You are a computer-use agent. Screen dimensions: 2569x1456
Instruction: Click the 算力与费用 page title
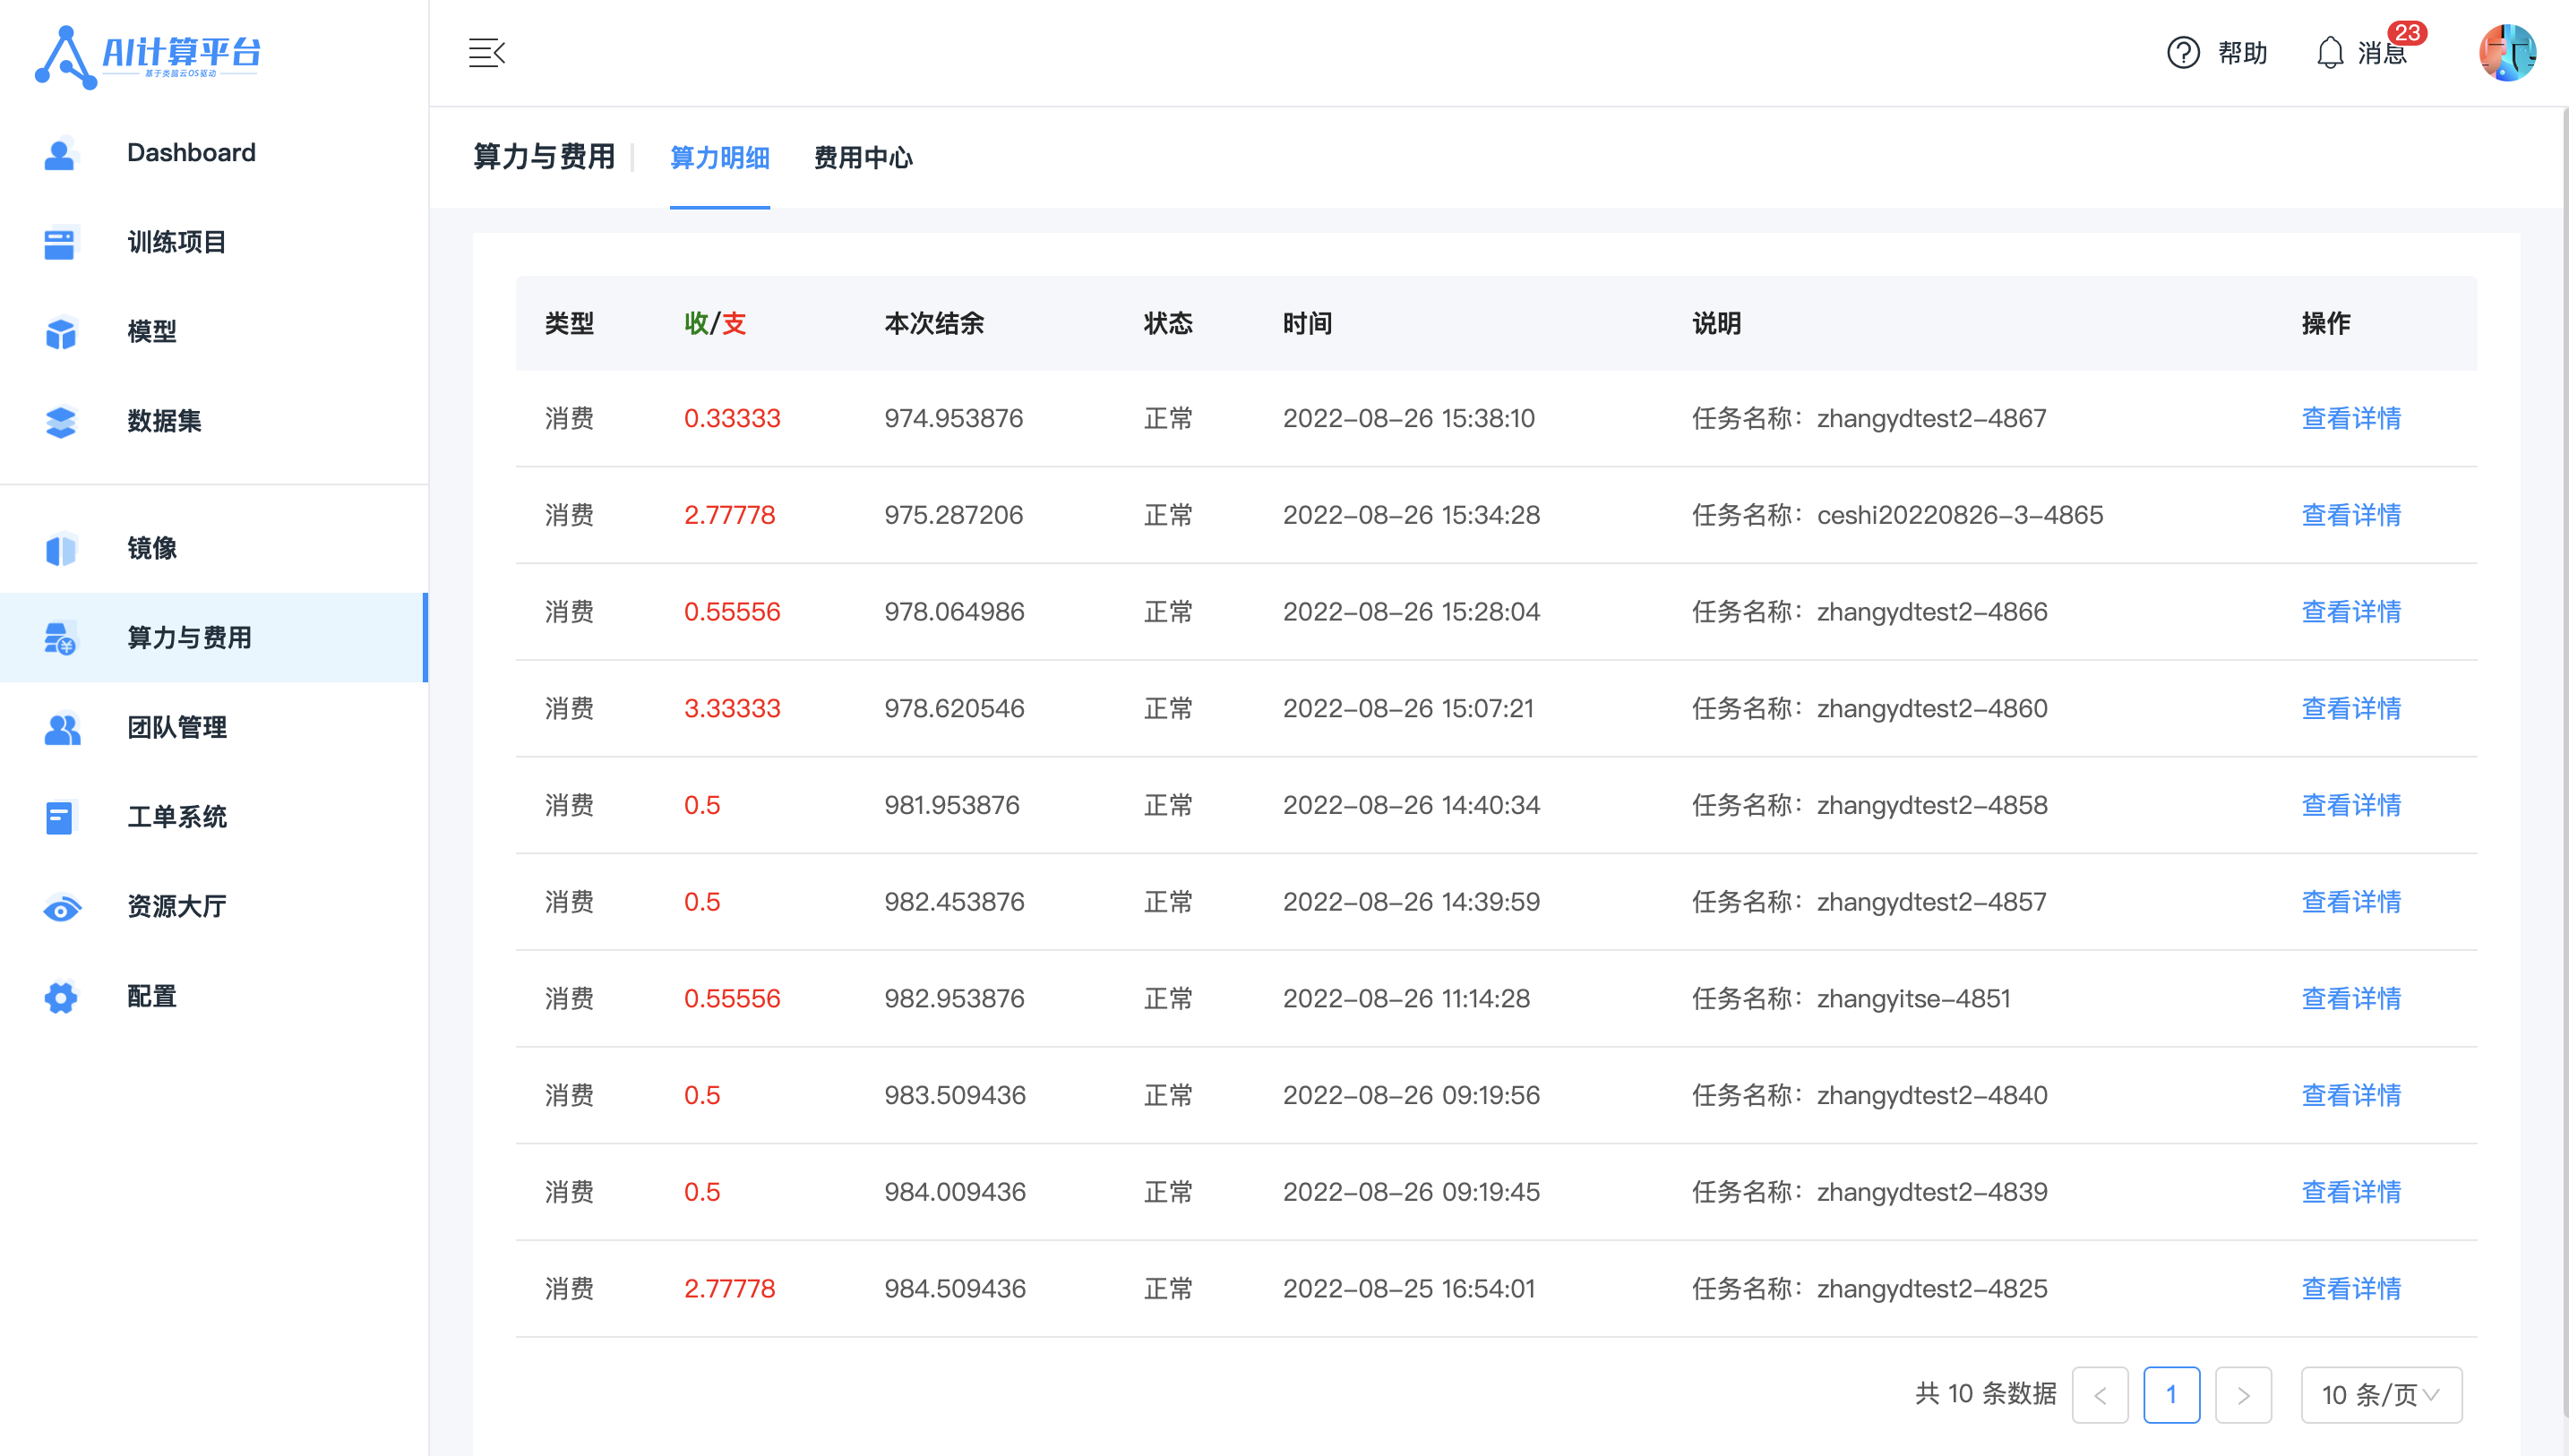pos(544,157)
